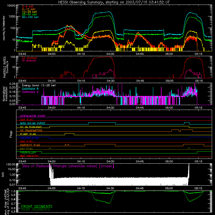
Task: Select the 50-100 keV legend label
Action: (x=30, y=17)
